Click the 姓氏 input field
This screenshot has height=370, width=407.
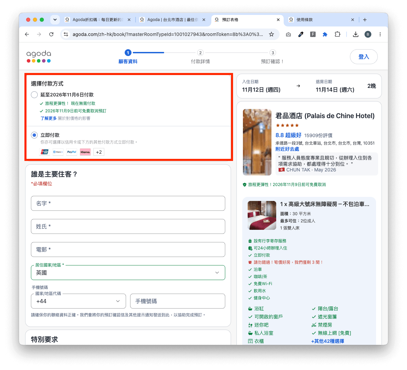128,226
